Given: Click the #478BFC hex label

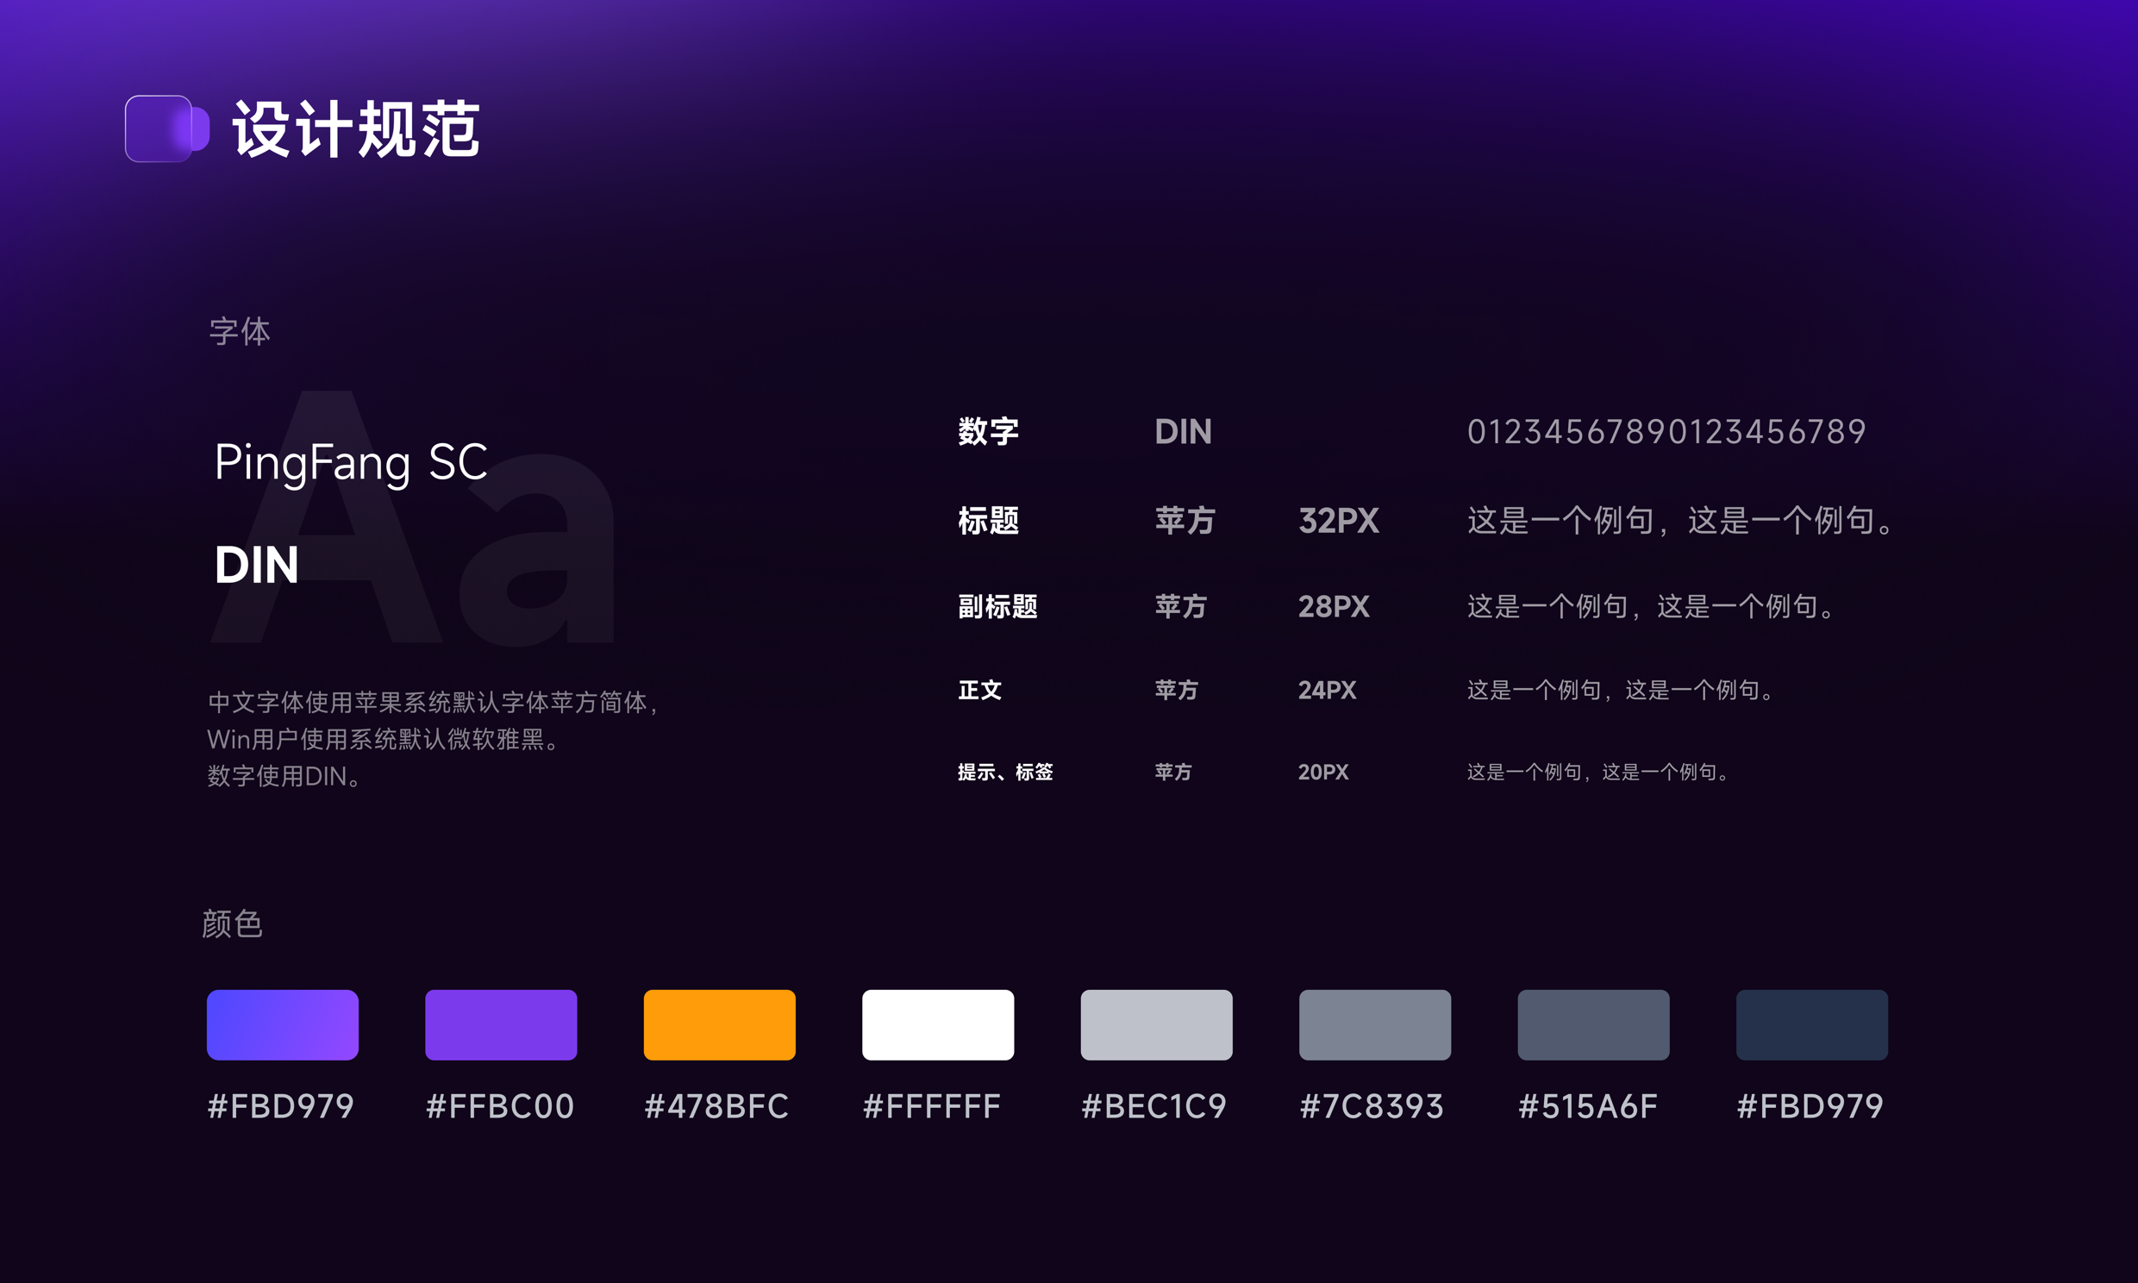Looking at the screenshot, I should (x=716, y=1105).
